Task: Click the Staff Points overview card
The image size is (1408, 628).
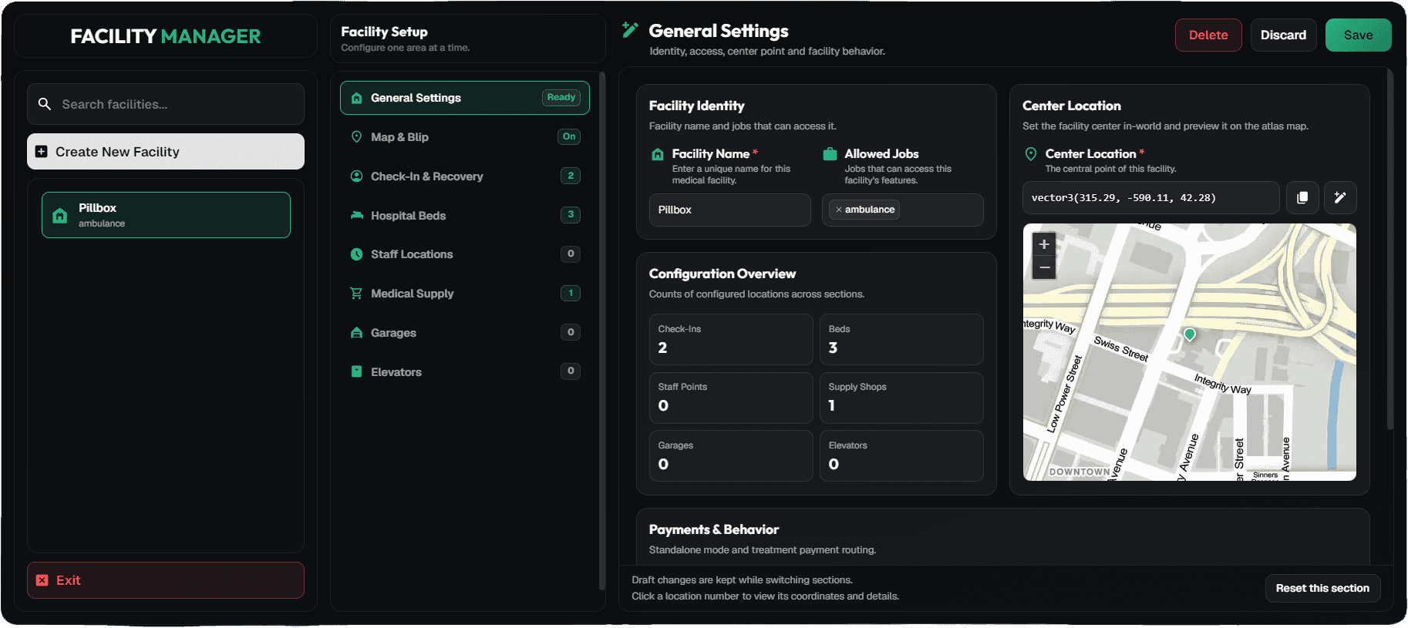Action: (730, 398)
